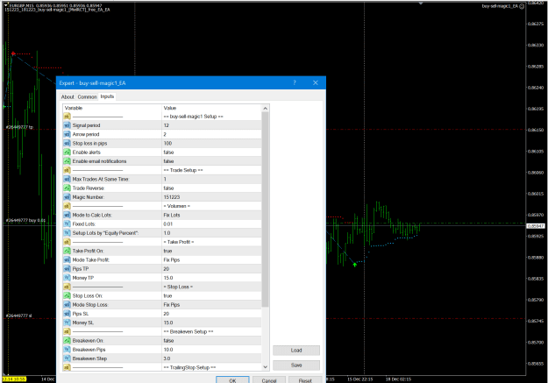Click the Max Trades At Same Time icon
Image resolution: width=548 pixels, height=383 pixels.
[67, 179]
